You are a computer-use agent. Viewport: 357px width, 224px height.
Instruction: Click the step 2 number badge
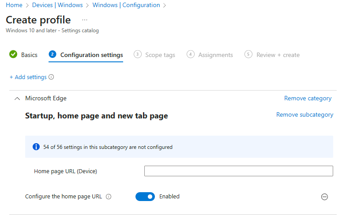coord(53,54)
